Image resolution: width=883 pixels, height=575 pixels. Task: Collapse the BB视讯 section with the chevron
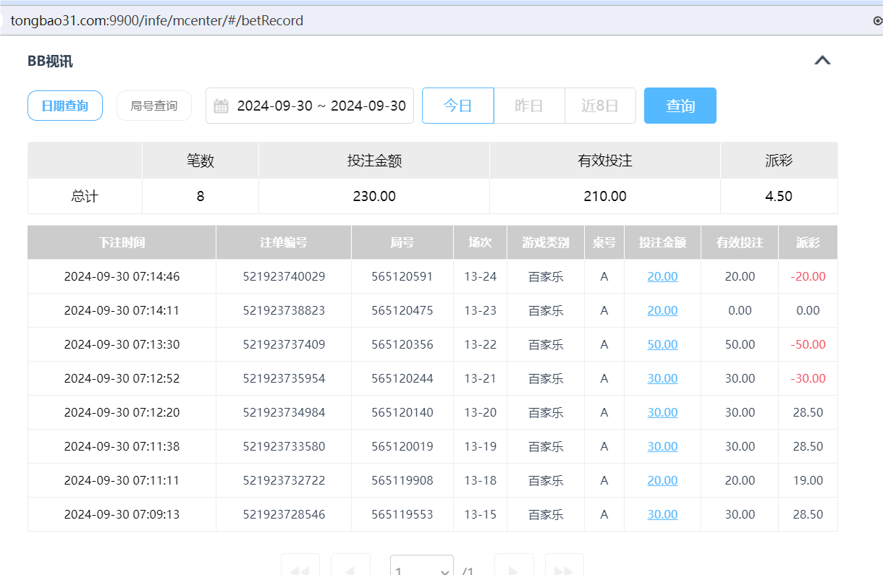(822, 61)
